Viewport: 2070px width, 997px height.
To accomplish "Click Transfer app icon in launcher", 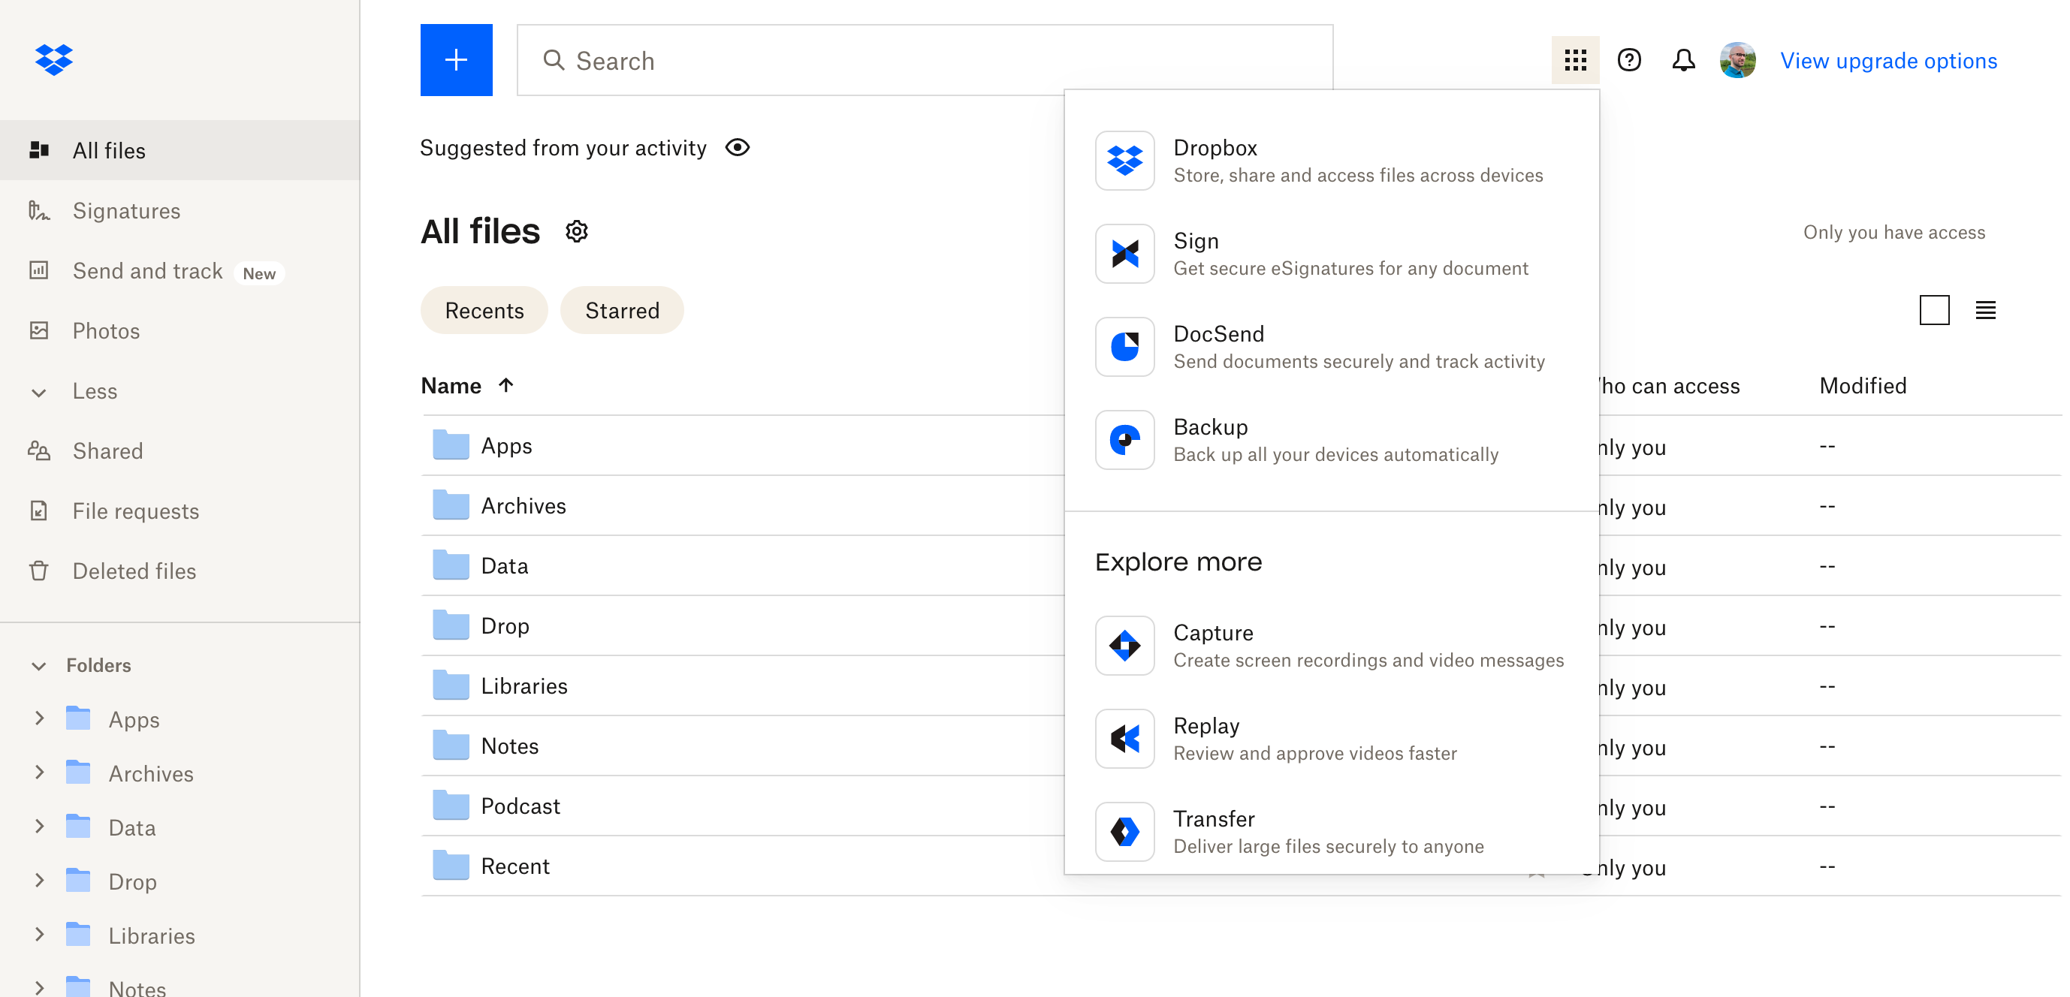I will coord(1124,833).
